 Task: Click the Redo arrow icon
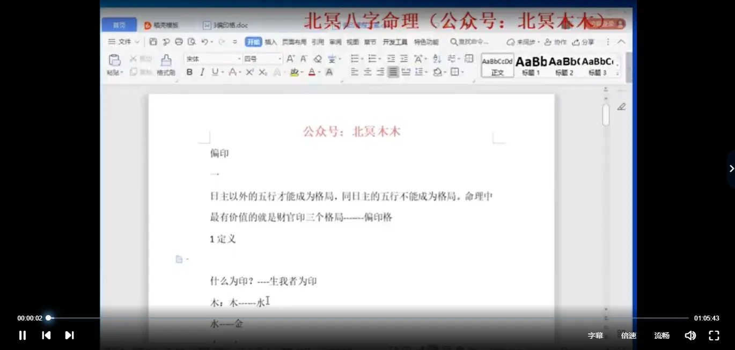[222, 41]
